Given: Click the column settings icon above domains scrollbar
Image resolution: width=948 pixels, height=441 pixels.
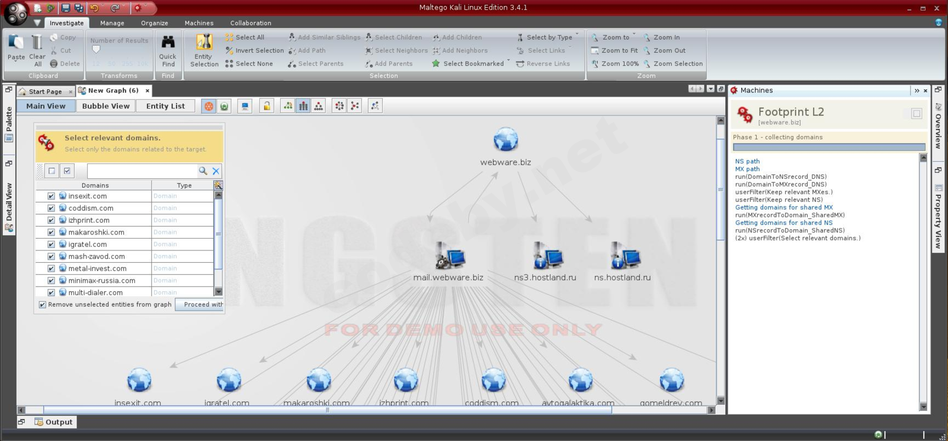Looking at the screenshot, I should 218,185.
